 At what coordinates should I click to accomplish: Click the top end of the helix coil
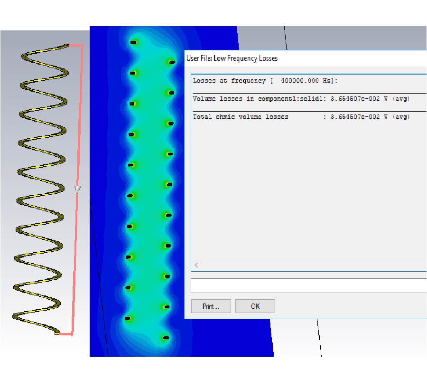point(66,46)
